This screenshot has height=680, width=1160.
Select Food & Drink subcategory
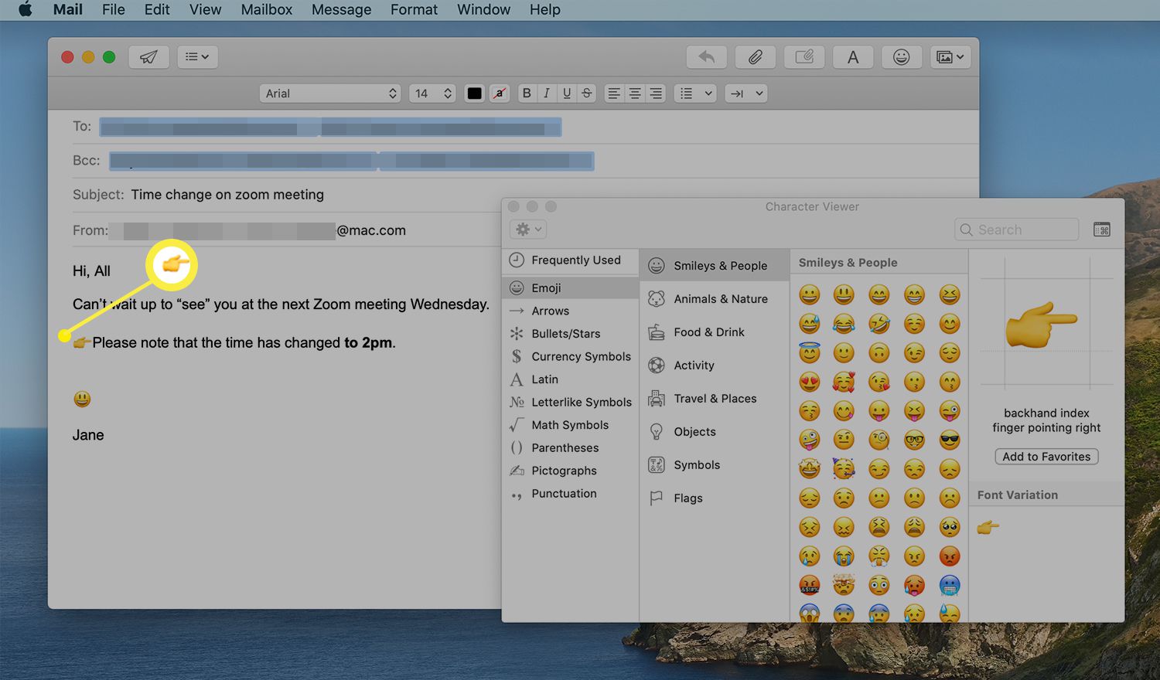[715, 332]
